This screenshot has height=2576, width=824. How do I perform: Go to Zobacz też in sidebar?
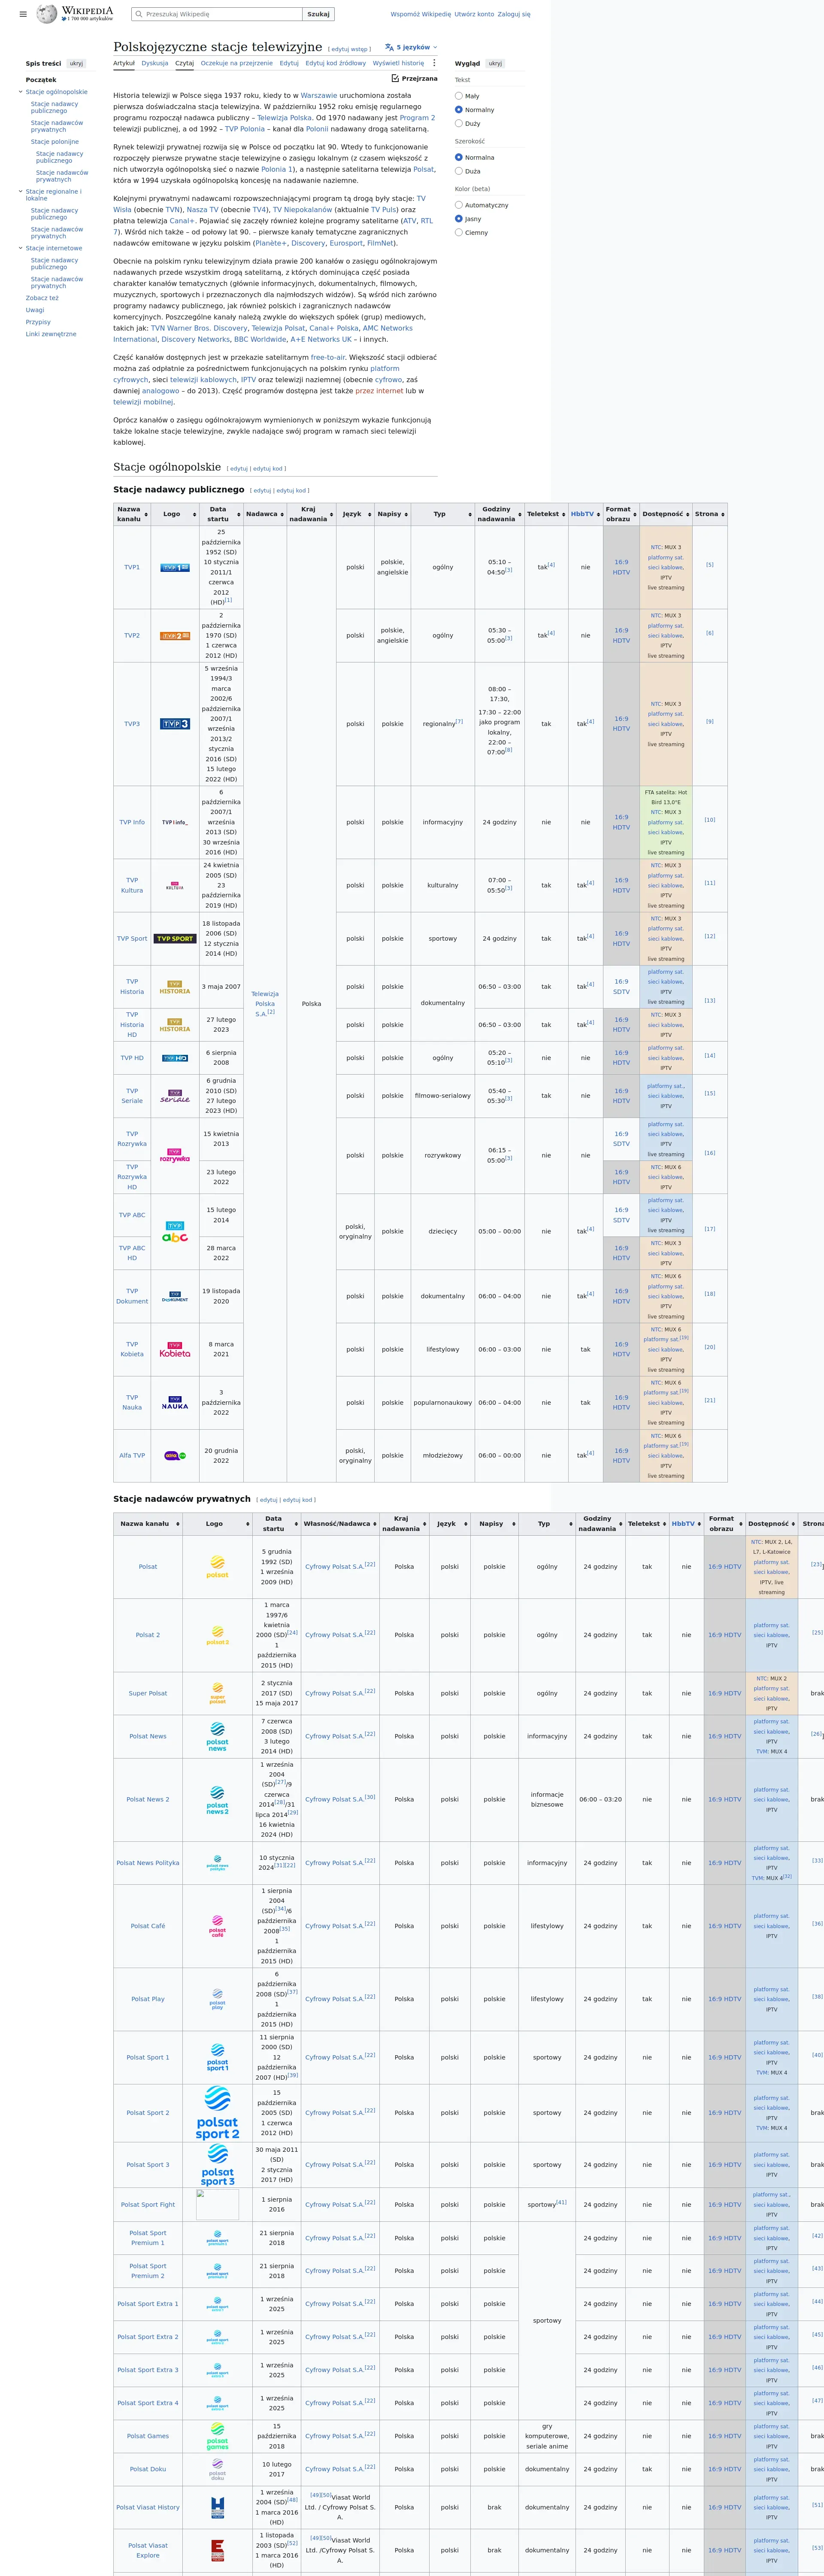(x=42, y=298)
